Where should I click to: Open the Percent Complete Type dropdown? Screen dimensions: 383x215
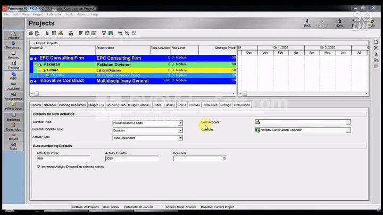[180, 130]
